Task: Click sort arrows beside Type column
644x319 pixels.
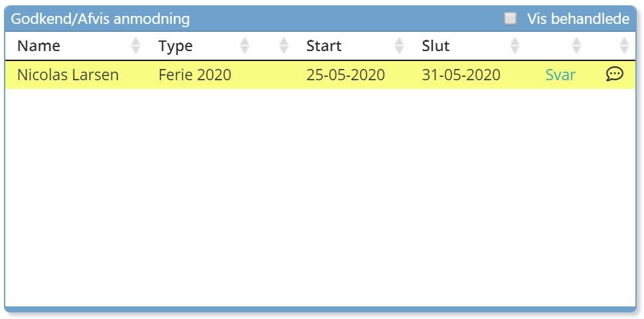Action: tap(244, 46)
